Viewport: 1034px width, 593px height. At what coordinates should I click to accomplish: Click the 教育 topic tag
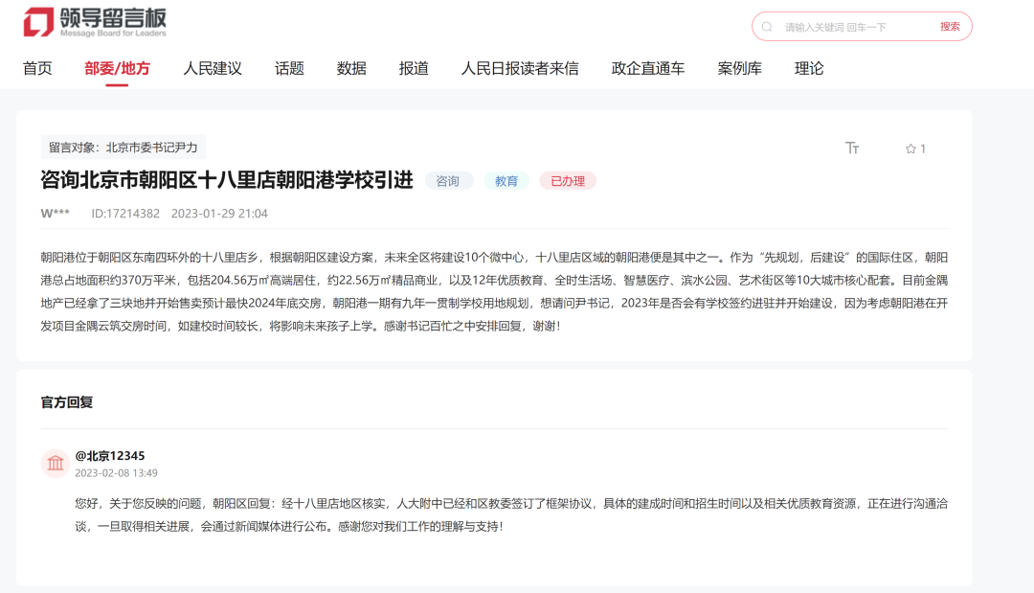click(x=506, y=181)
